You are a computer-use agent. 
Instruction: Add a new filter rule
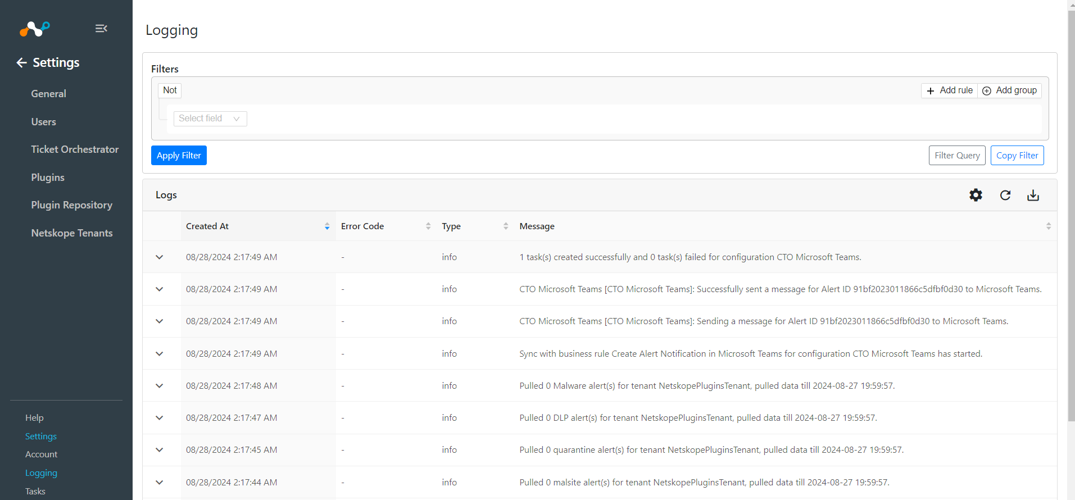point(949,90)
